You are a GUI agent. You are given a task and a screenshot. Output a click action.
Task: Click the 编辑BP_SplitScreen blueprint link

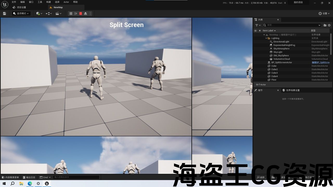tap(321, 63)
